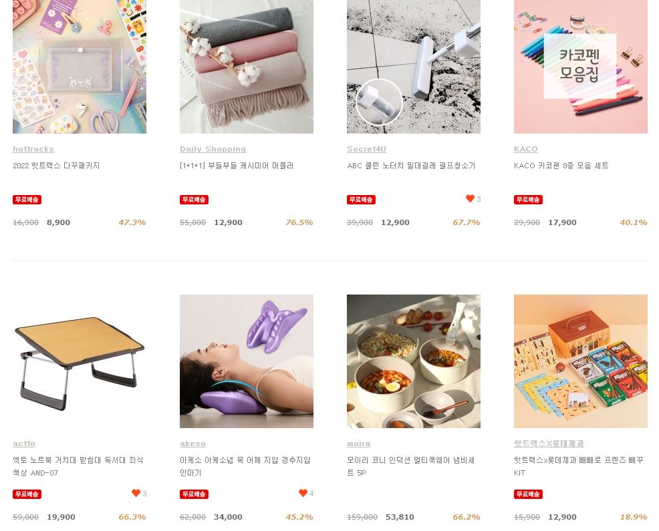Click free shipping badge under hottracks package
This screenshot has height=531, width=659.
(27, 200)
